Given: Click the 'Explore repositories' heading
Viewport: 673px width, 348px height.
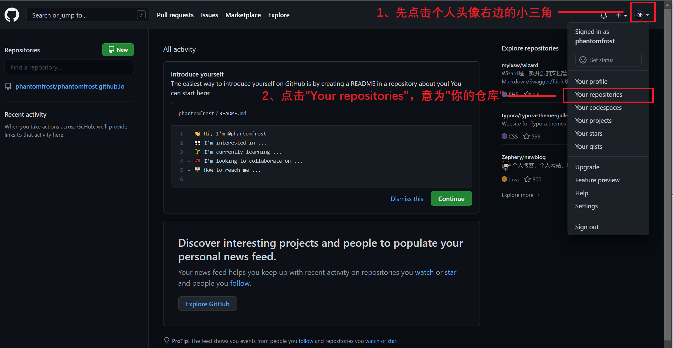Looking at the screenshot, I should 530,48.
